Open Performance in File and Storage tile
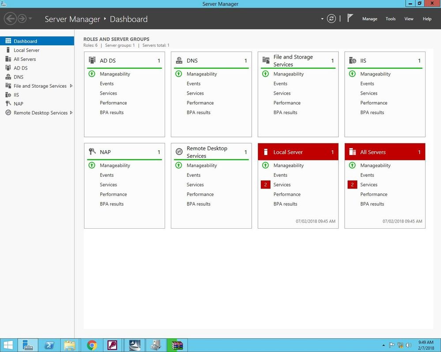 click(287, 103)
